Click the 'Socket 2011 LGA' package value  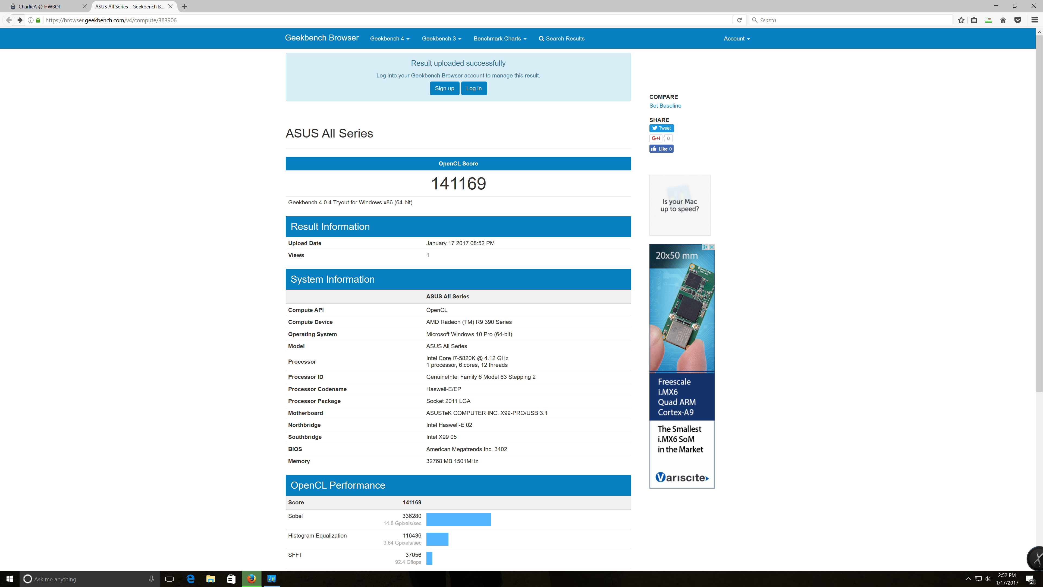click(448, 401)
